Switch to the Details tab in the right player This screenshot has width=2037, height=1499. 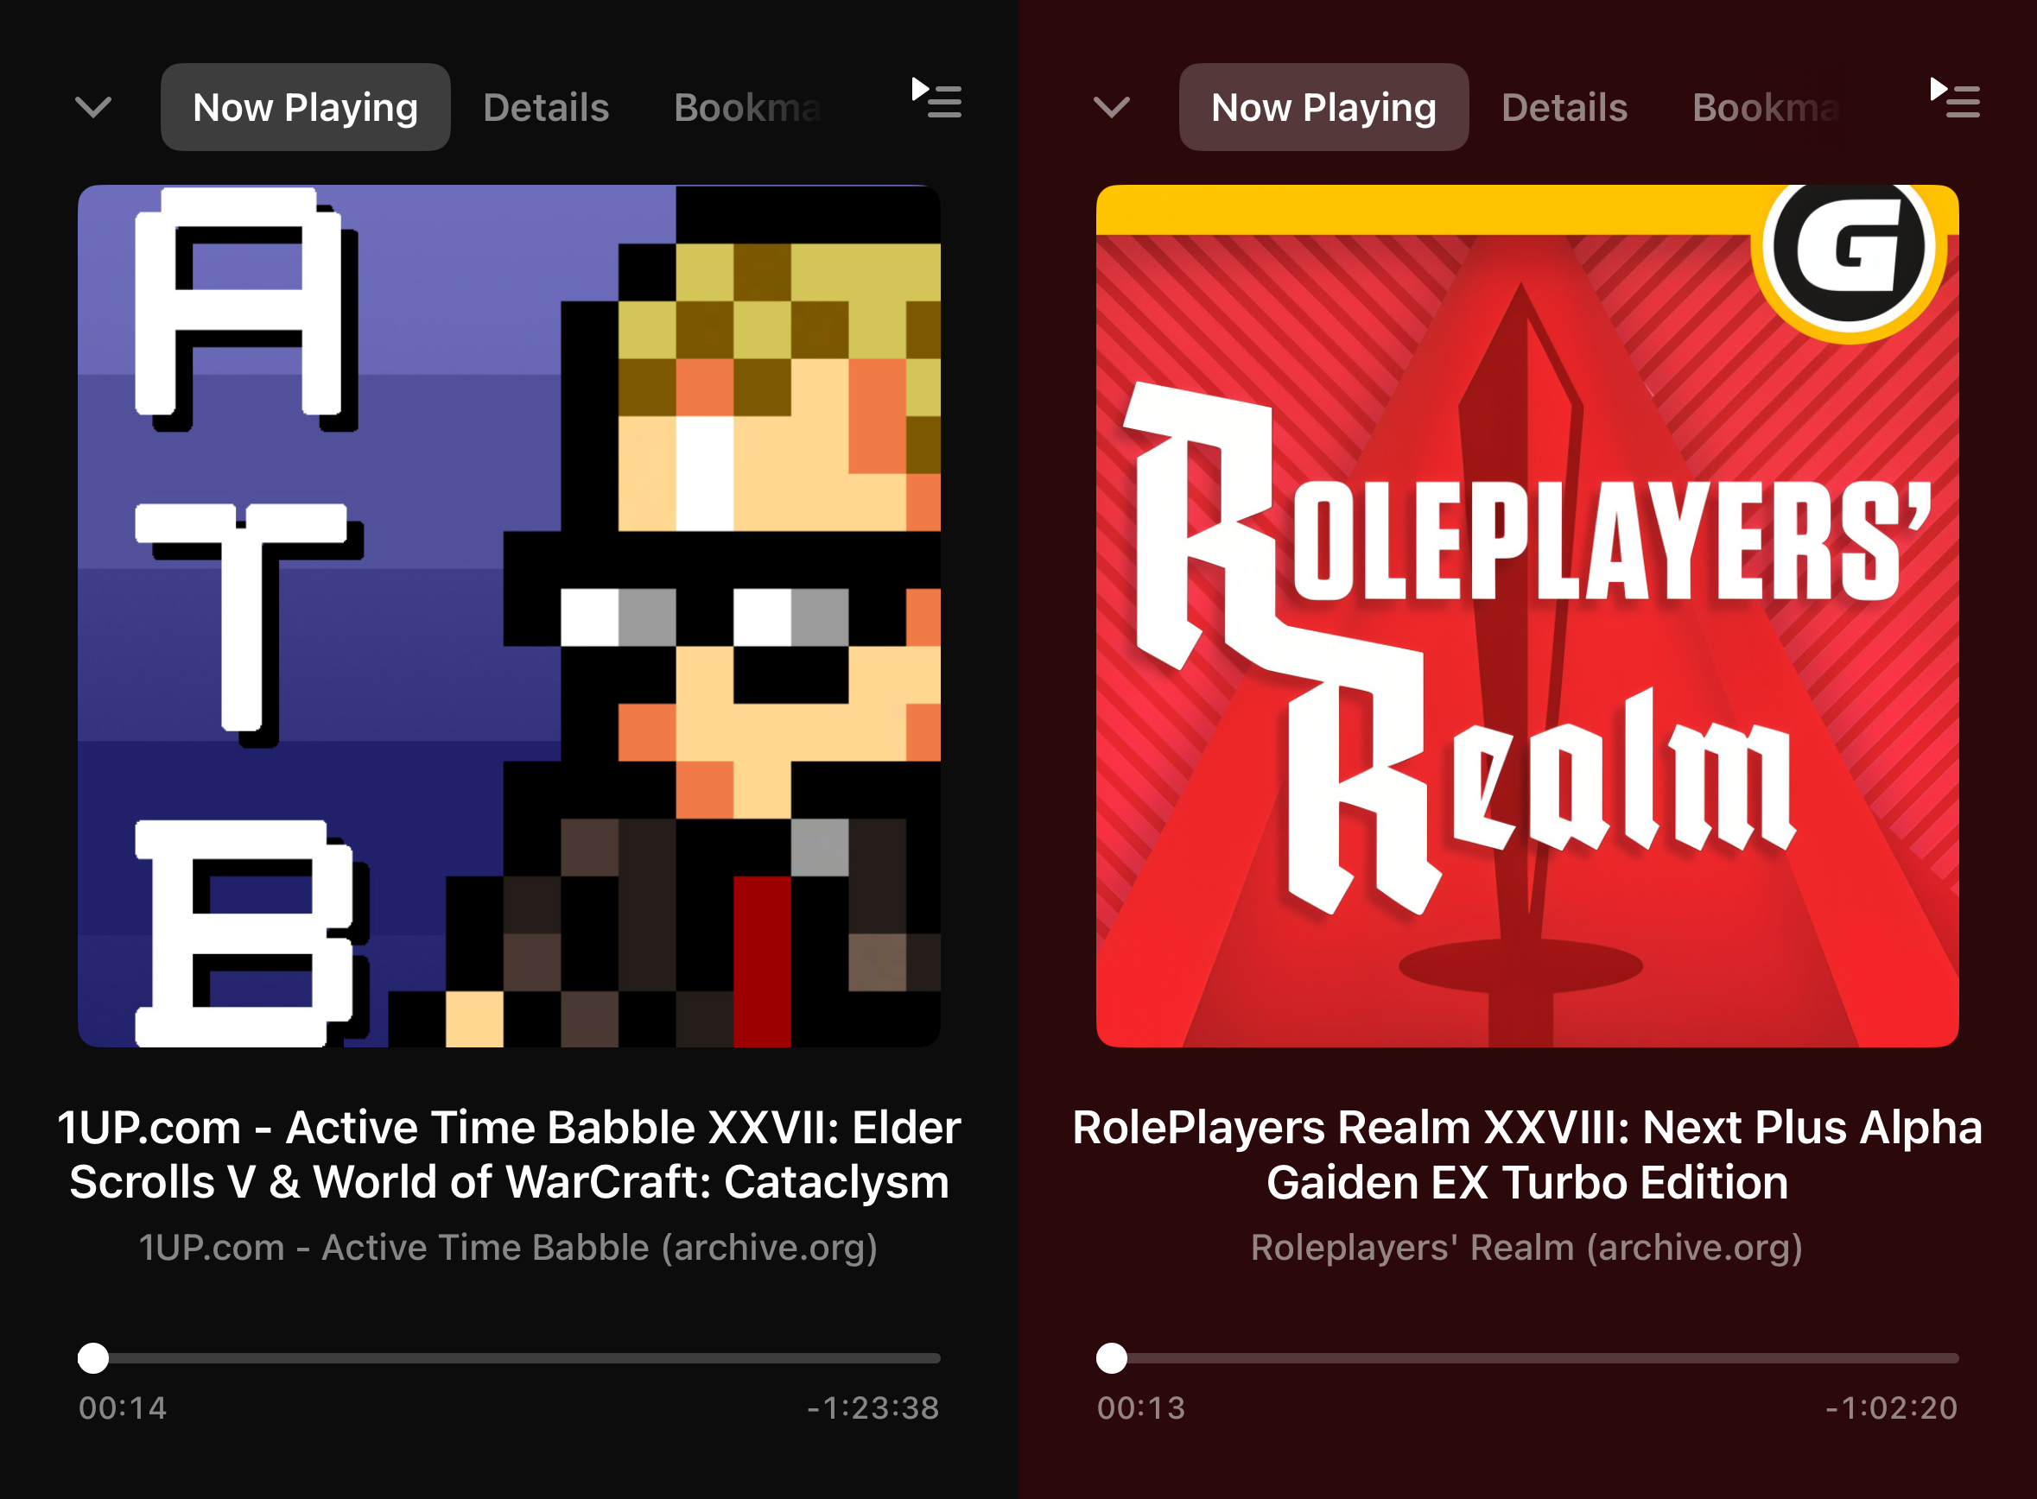tap(1564, 107)
